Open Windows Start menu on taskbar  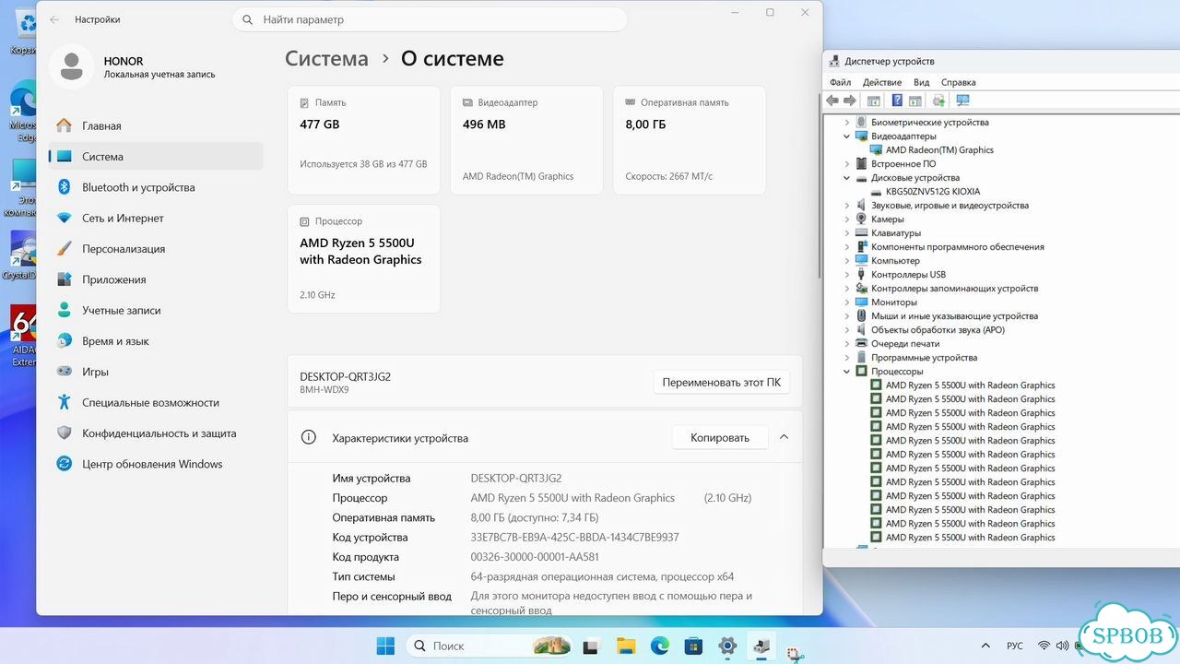[385, 646]
